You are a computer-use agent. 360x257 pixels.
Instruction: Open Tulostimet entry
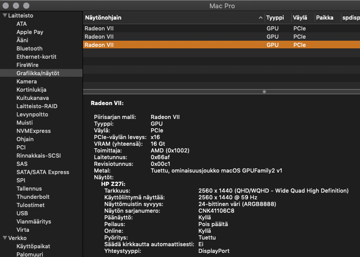(x=30, y=205)
